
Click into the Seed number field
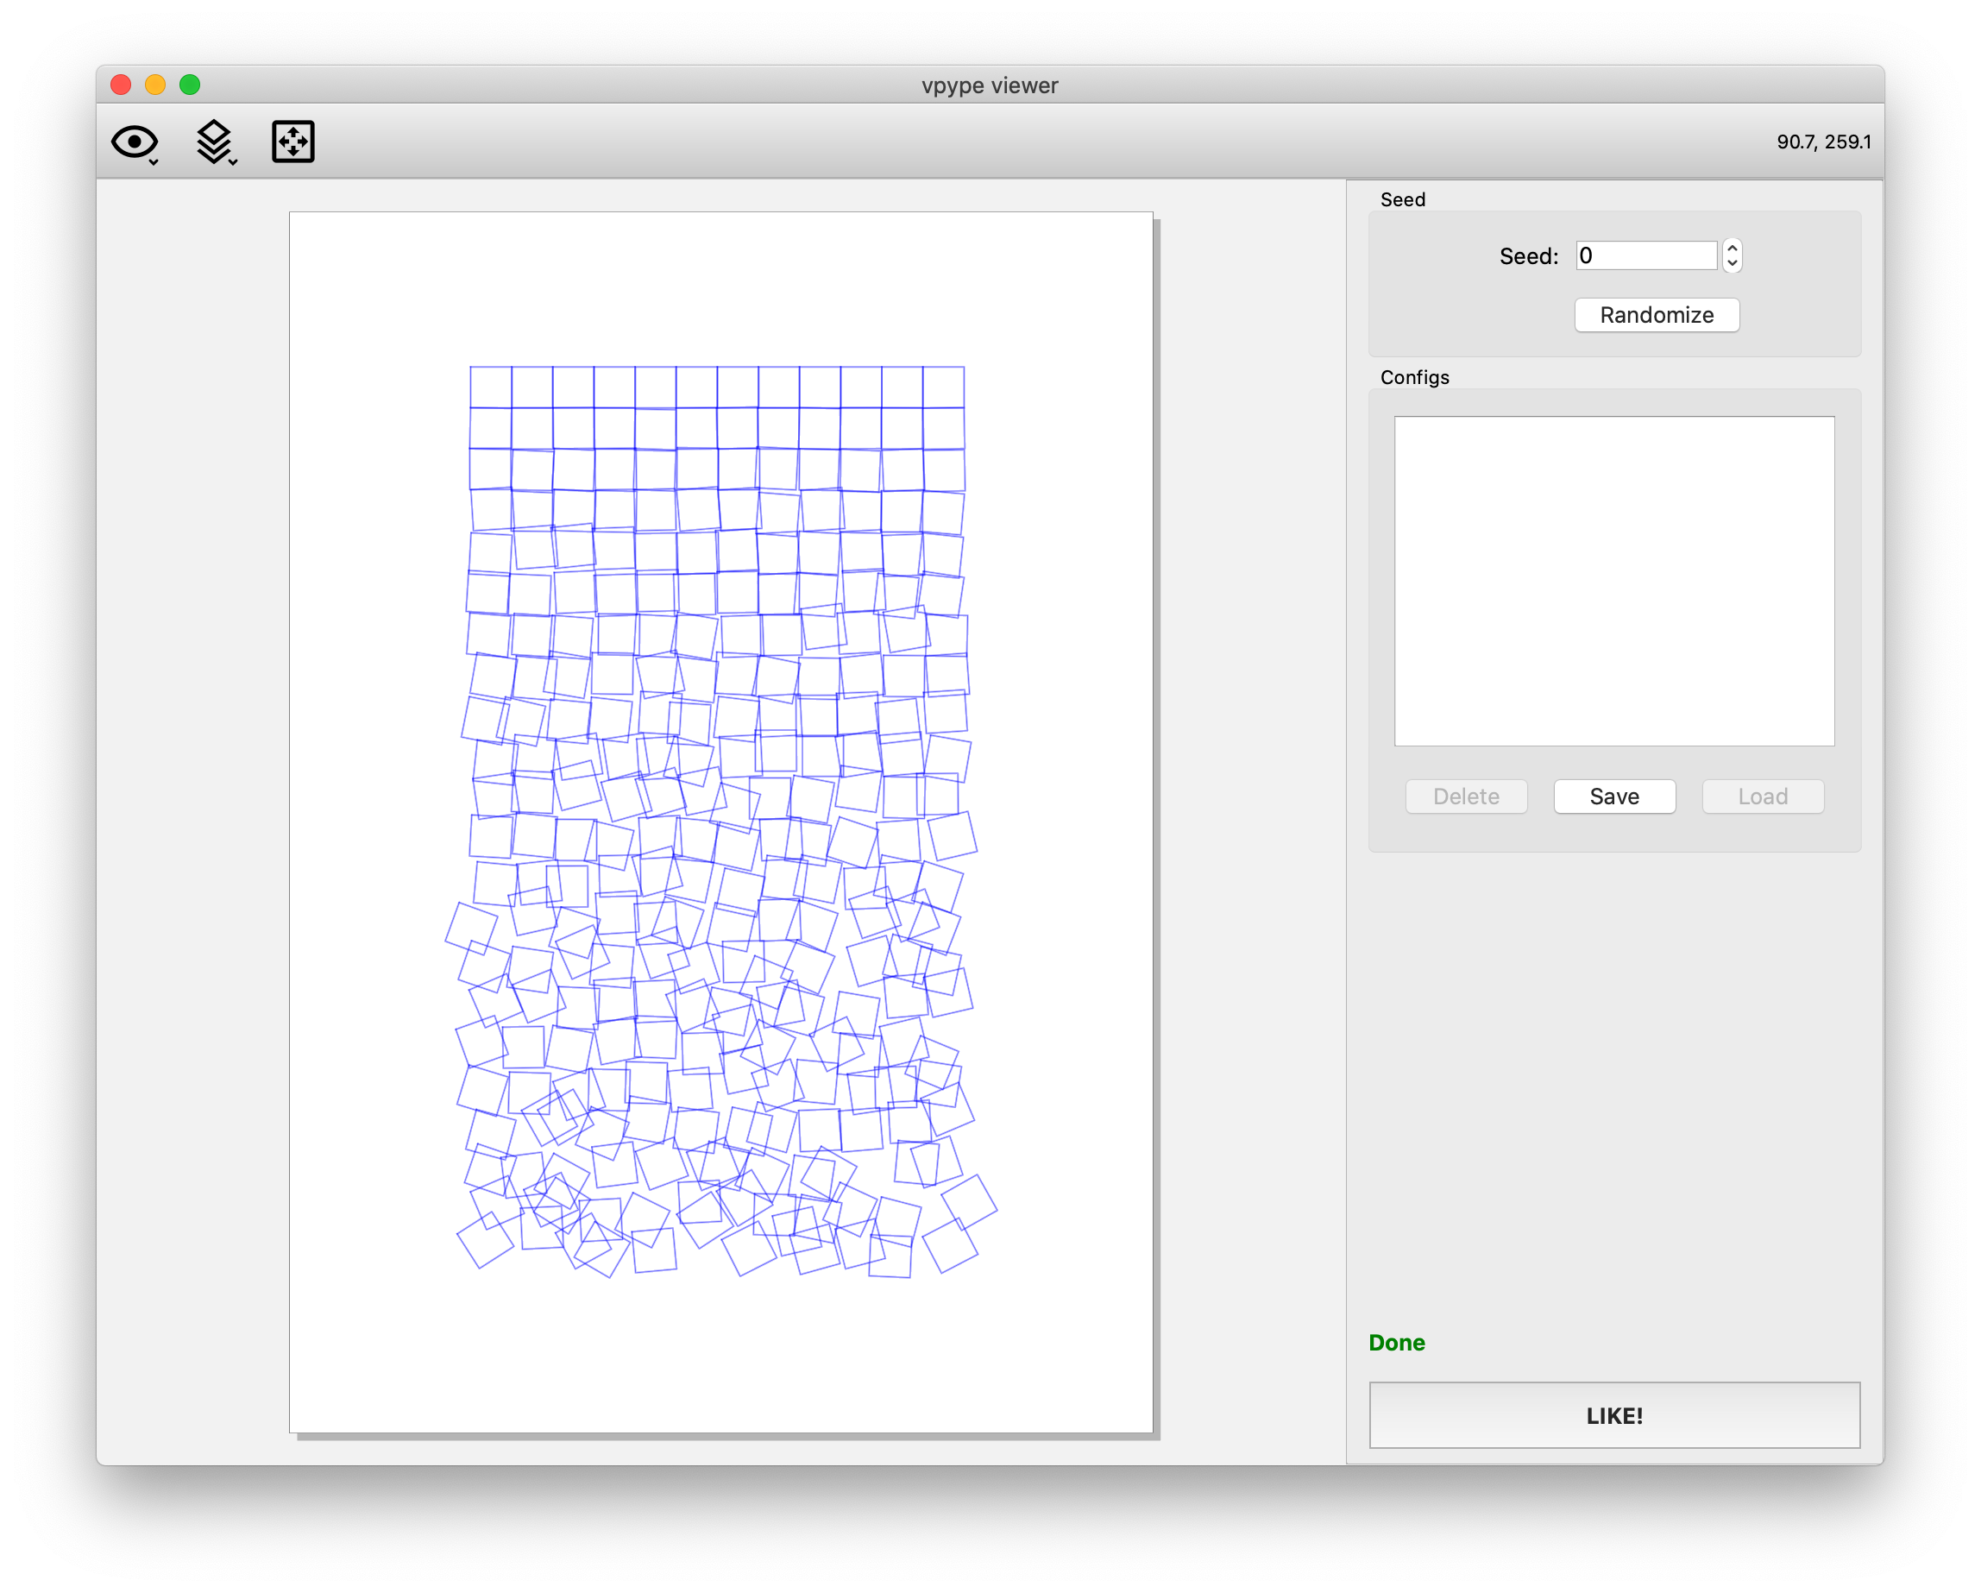point(1645,255)
